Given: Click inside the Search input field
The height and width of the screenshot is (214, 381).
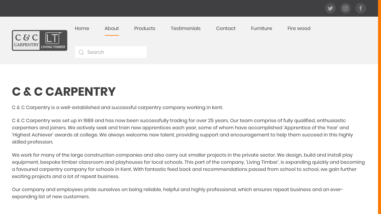Looking at the screenshot, I should click(113, 52).
